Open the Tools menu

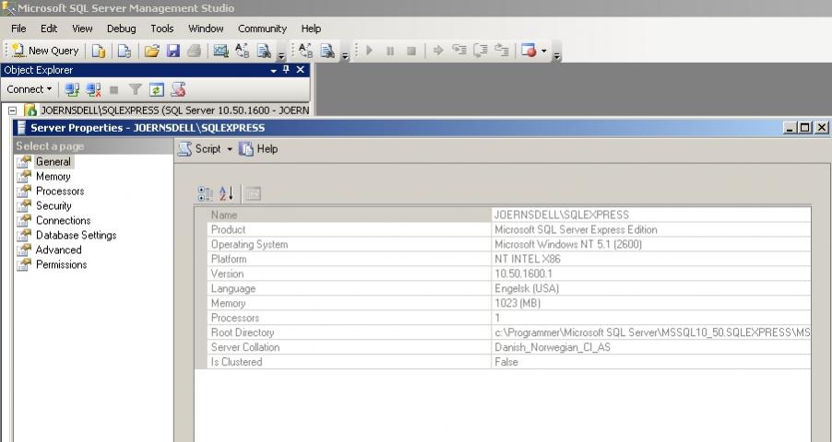(161, 29)
